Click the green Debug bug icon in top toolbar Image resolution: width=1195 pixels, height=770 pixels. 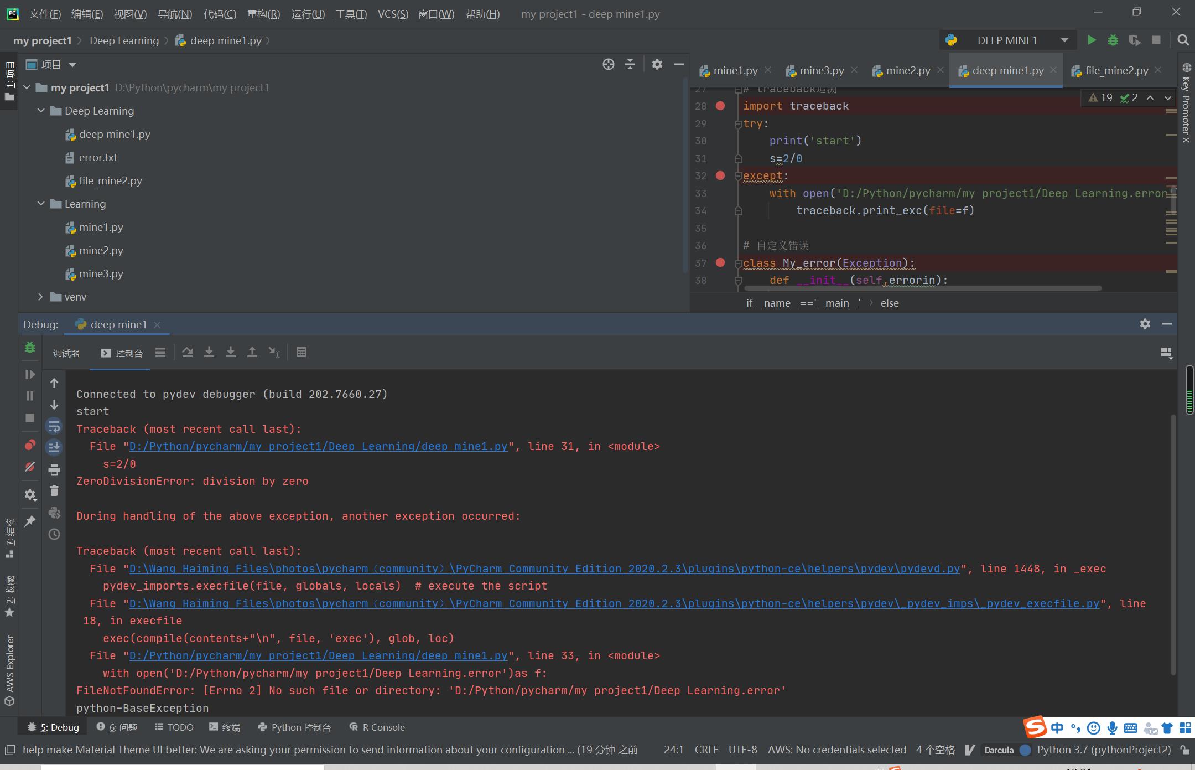(x=1113, y=40)
